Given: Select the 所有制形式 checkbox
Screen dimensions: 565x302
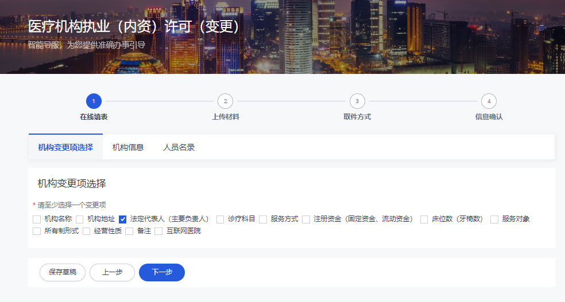Looking at the screenshot, I should (x=37, y=231).
